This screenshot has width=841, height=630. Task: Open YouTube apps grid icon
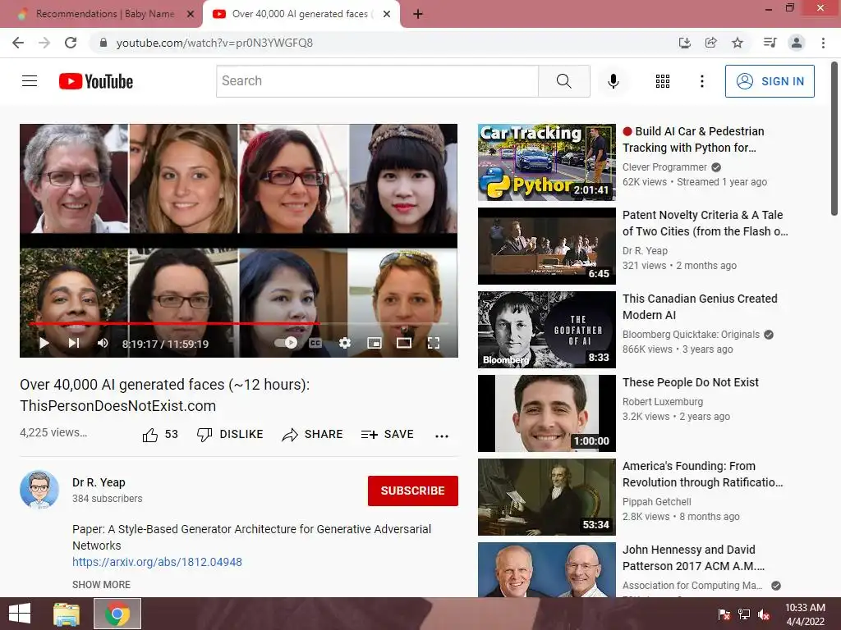(x=663, y=81)
